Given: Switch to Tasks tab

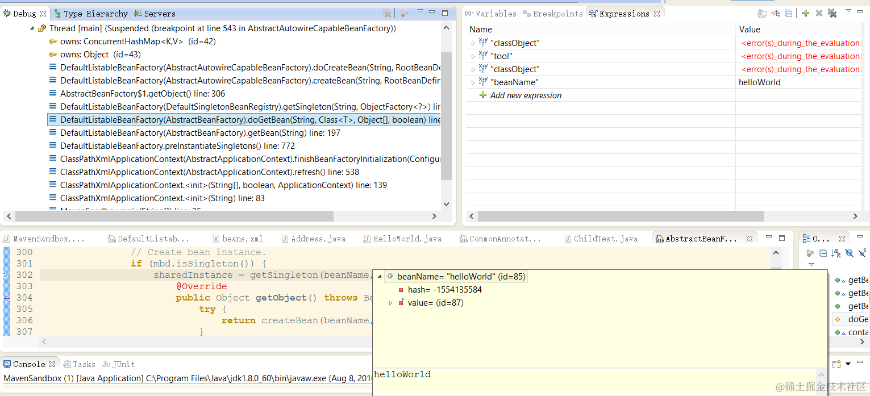Looking at the screenshot, I should [79, 364].
